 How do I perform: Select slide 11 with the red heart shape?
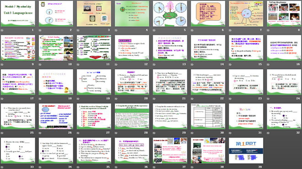[x=94, y=48]
